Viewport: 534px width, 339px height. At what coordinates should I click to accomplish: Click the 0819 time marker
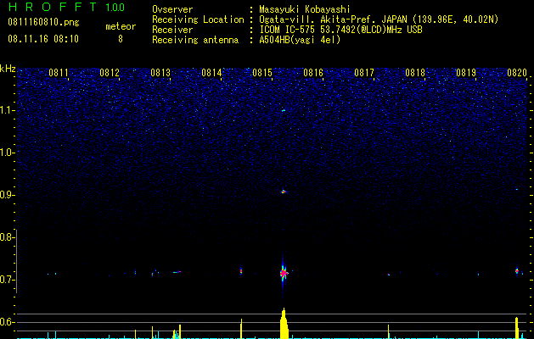466,73
